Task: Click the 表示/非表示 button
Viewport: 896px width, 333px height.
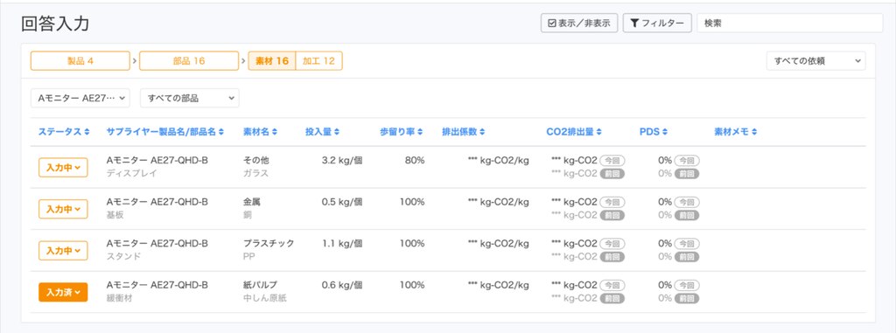Action: pyautogui.click(x=579, y=24)
